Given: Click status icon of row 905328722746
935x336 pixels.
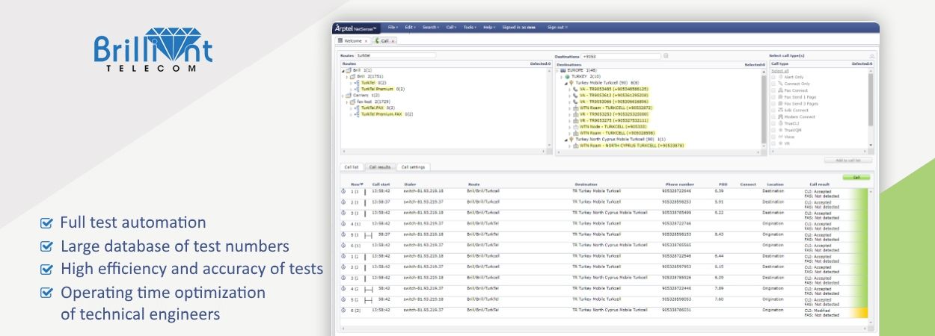Looking at the screenshot, I should click(343, 223).
